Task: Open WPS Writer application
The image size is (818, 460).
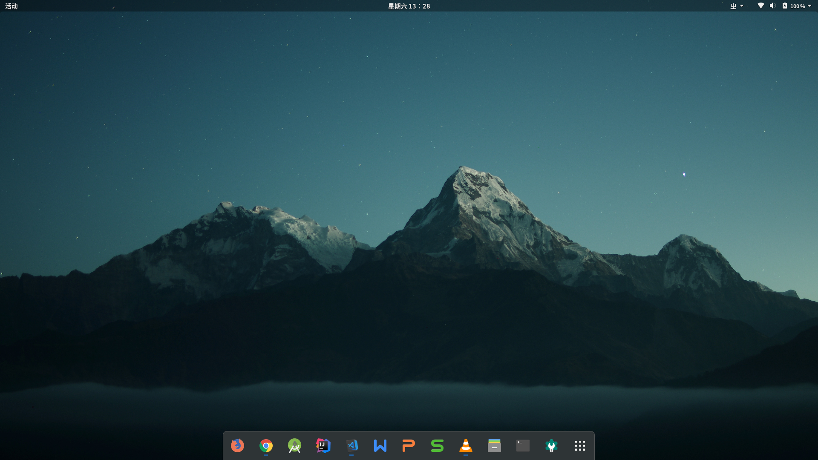Action: [x=380, y=446]
